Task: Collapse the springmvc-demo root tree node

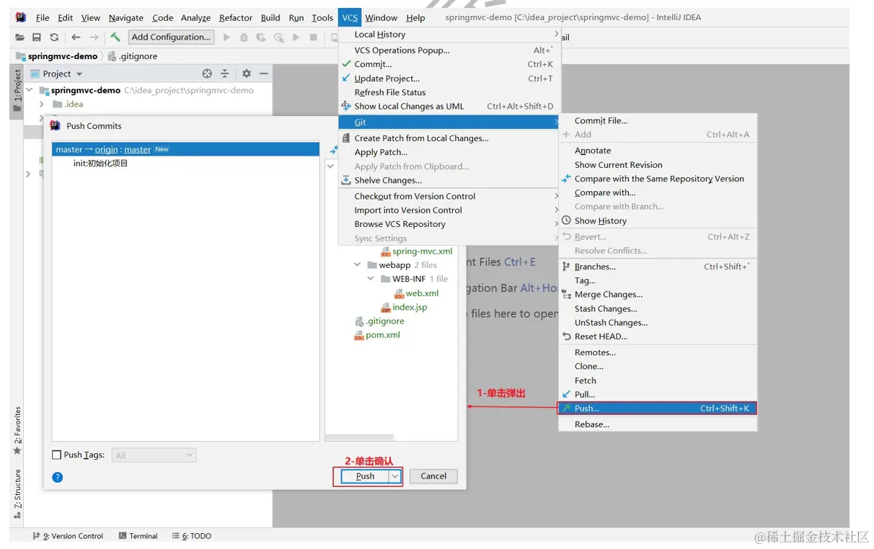Action: [30, 91]
